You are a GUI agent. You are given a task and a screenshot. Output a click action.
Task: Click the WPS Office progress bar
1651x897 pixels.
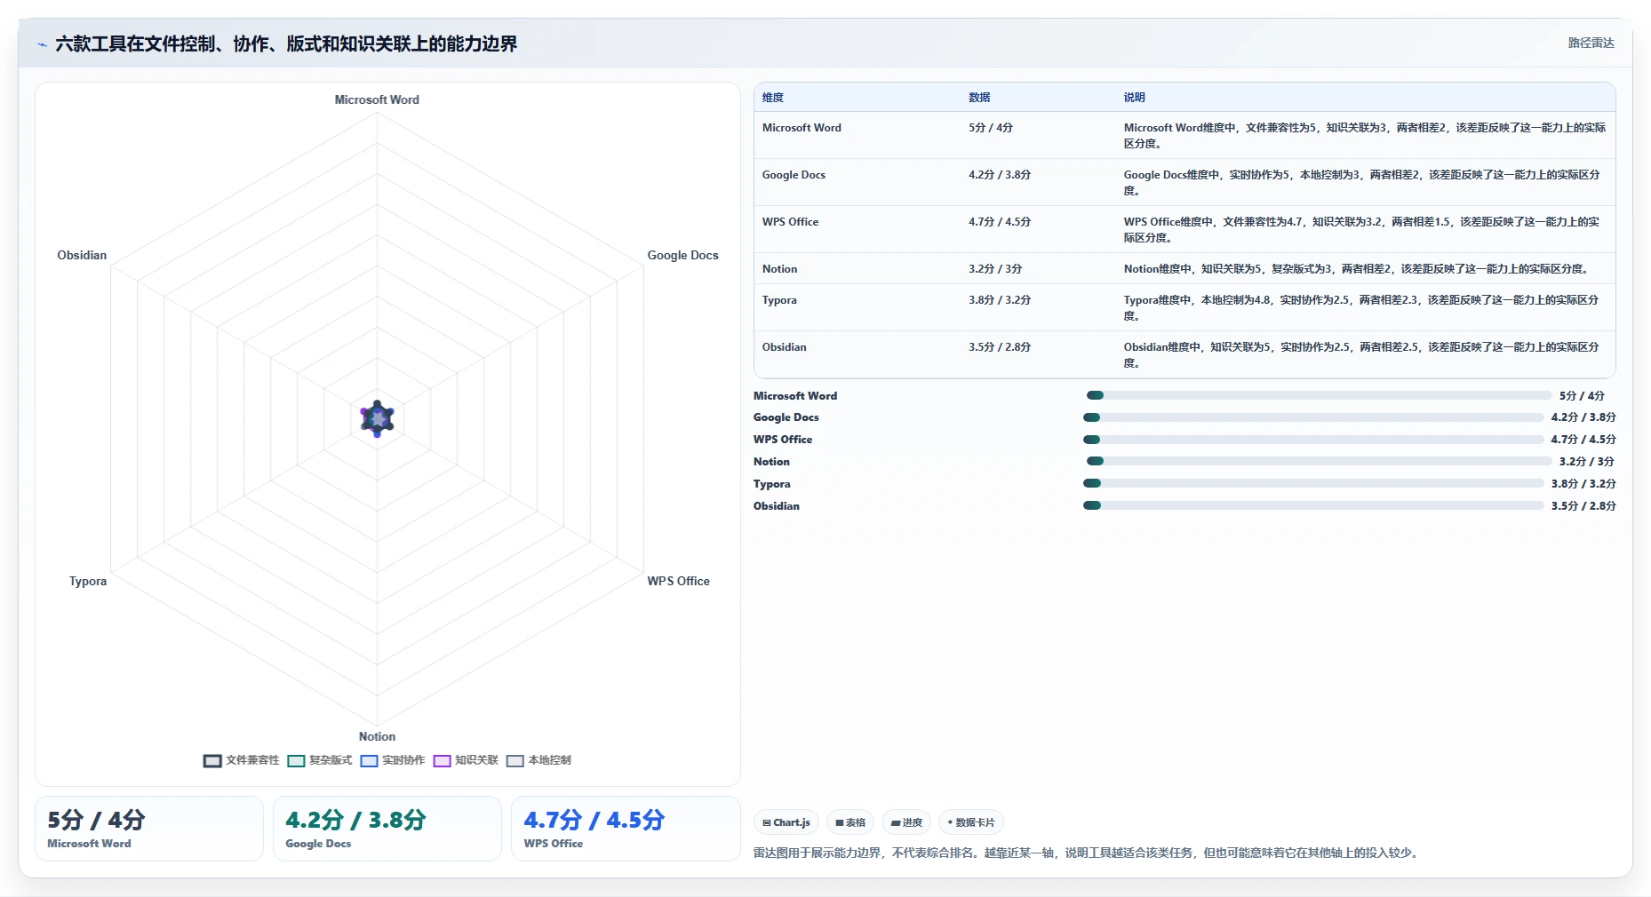pyautogui.click(x=1313, y=440)
